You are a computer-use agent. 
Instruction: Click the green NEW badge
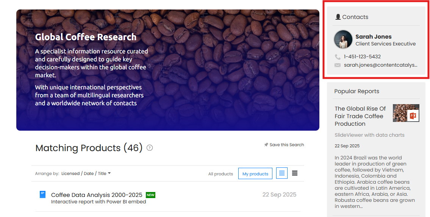[x=150, y=195]
